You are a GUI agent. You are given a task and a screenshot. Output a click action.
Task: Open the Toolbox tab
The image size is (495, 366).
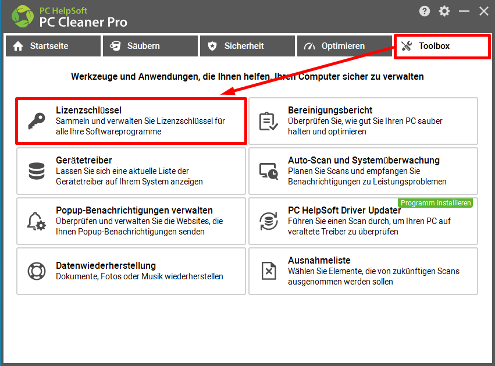pos(442,46)
